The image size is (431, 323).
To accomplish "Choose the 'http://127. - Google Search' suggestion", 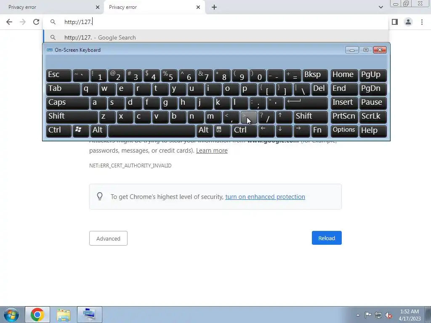I will point(216,37).
